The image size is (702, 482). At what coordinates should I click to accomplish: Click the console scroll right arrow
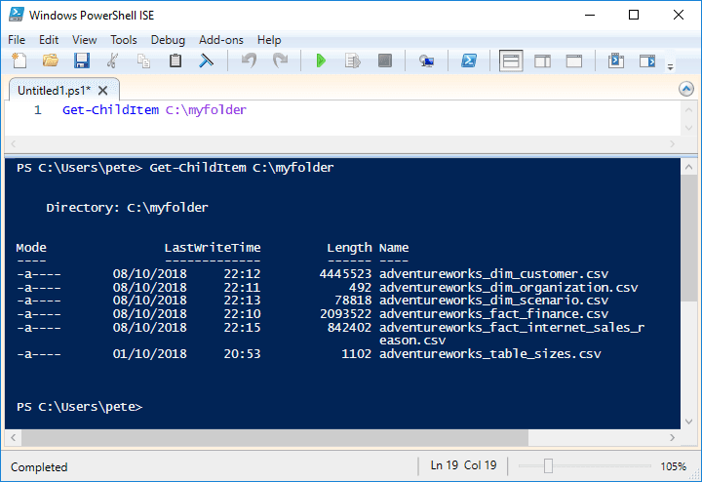tap(672, 437)
